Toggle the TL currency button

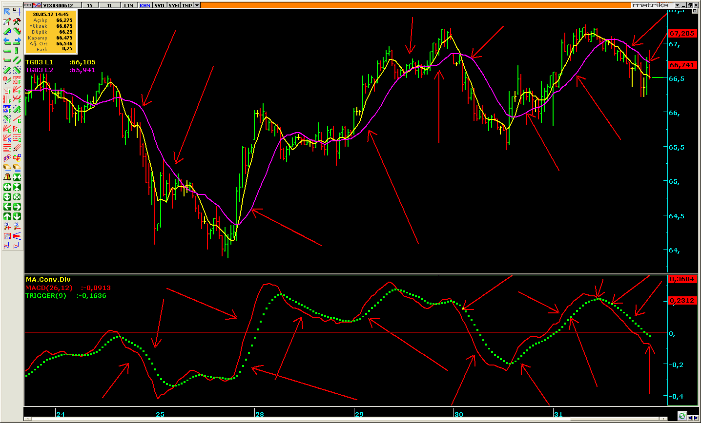tap(109, 5)
